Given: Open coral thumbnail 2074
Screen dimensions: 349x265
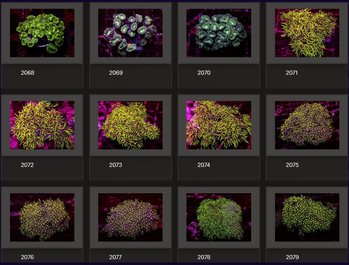Looking at the screenshot, I should coord(219,125).
